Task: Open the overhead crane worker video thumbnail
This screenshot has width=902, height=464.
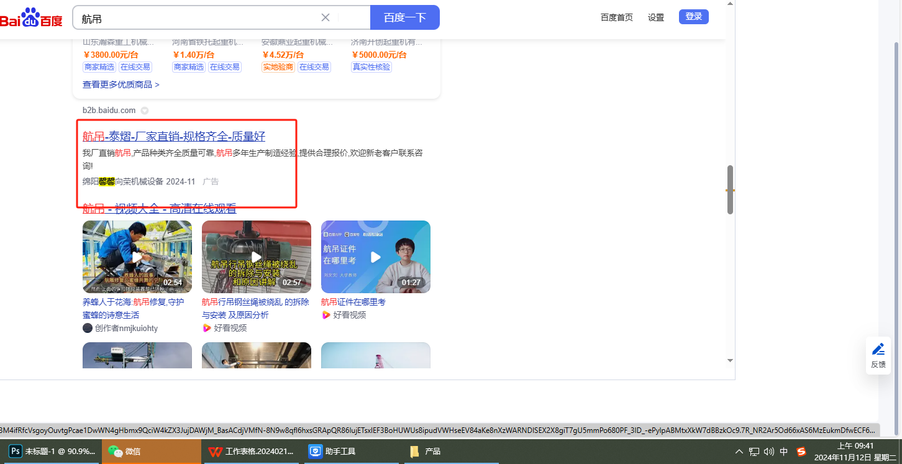Action: (x=257, y=355)
